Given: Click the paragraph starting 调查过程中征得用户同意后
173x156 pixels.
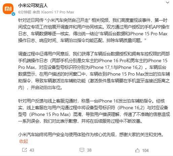Looking at the screenshot, I should tap(94, 71).
